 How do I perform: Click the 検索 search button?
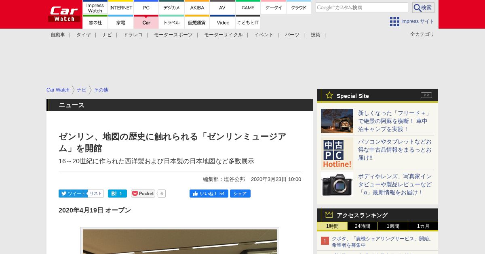[x=423, y=8]
